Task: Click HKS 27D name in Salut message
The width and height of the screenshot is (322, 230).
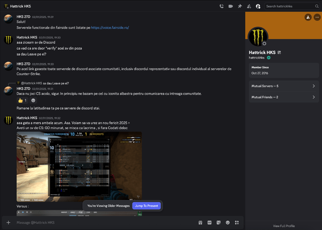Action: click(24, 17)
